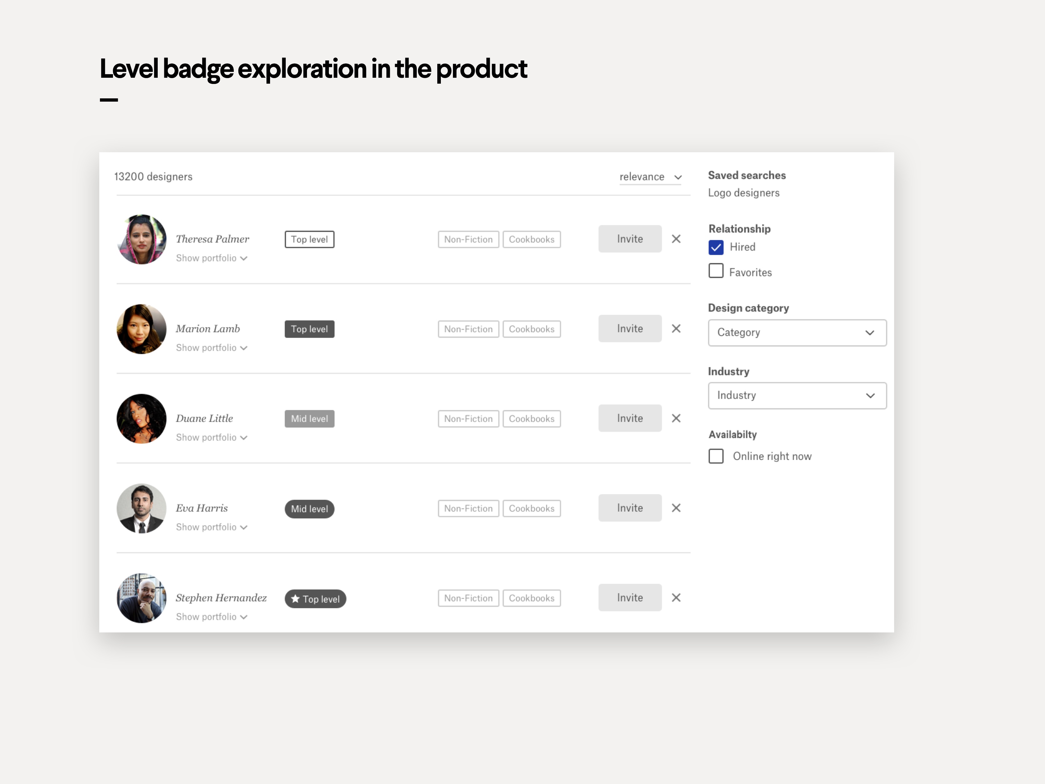Dismiss Stephen Hernandez using the X icon
Viewport: 1045px width, 784px height.
(x=676, y=598)
